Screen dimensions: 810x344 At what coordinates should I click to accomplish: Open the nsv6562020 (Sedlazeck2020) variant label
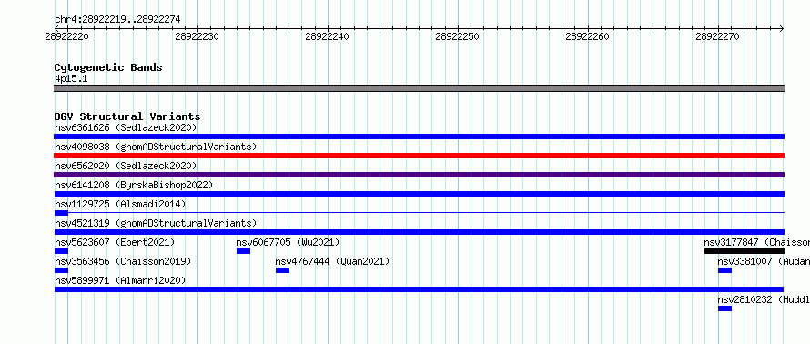click(x=126, y=166)
